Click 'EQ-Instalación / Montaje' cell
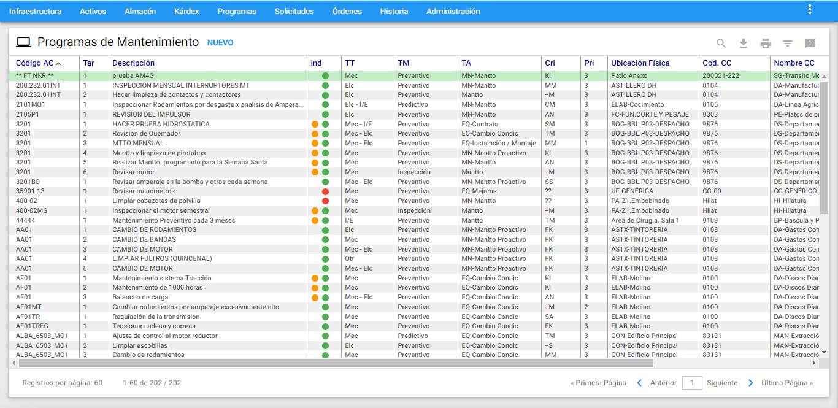 pos(499,144)
